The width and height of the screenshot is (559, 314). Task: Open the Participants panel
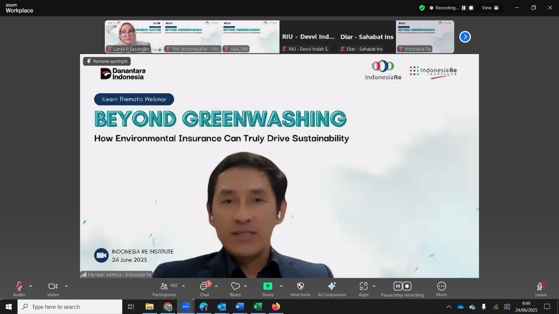[x=164, y=289]
